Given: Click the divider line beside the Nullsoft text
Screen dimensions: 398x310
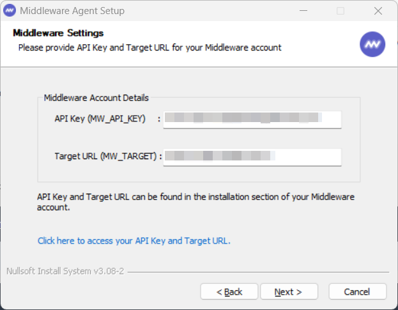Looking at the screenshot, I should pos(256,272).
